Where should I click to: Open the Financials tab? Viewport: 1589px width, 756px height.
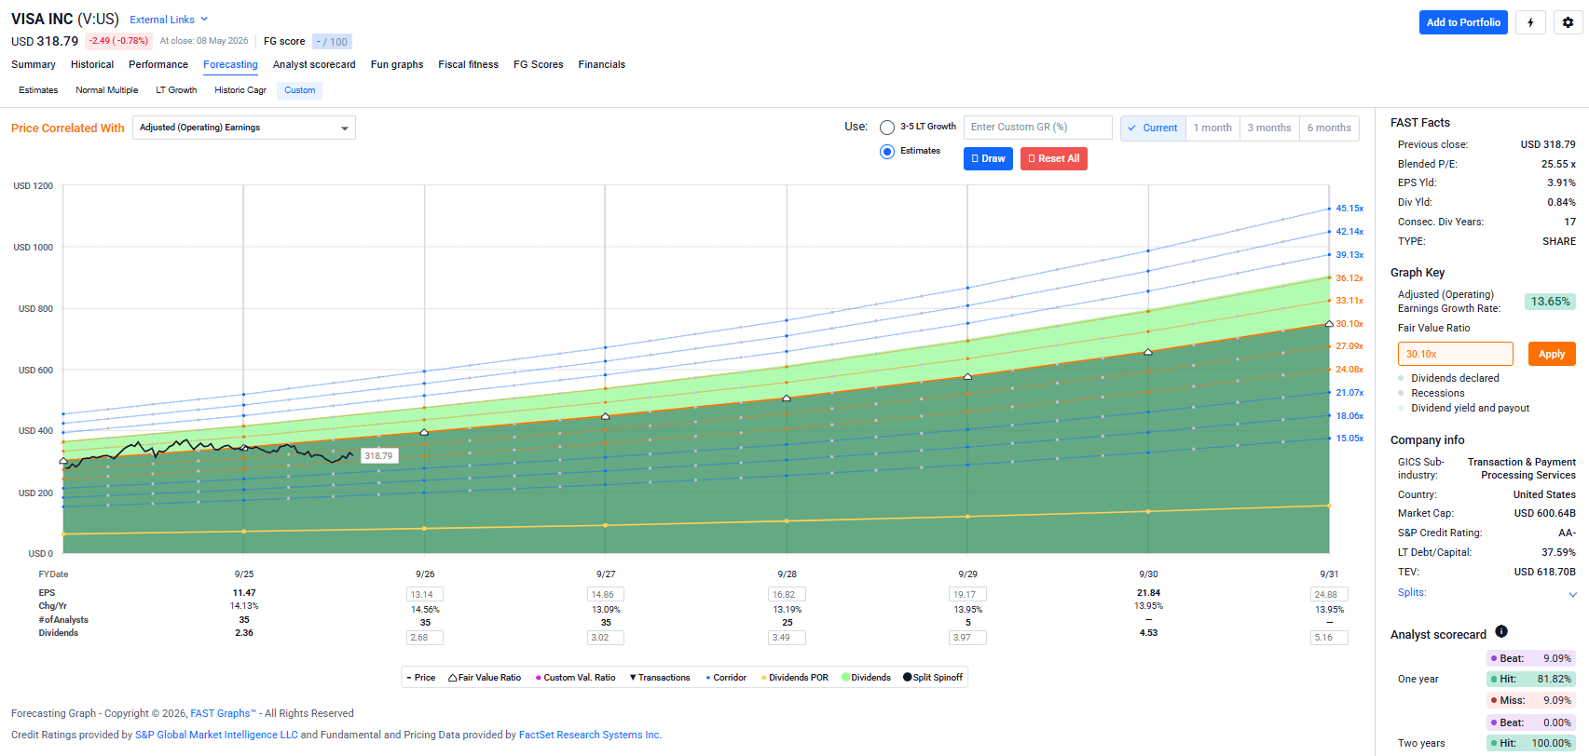pyautogui.click(x=602, y=64)
